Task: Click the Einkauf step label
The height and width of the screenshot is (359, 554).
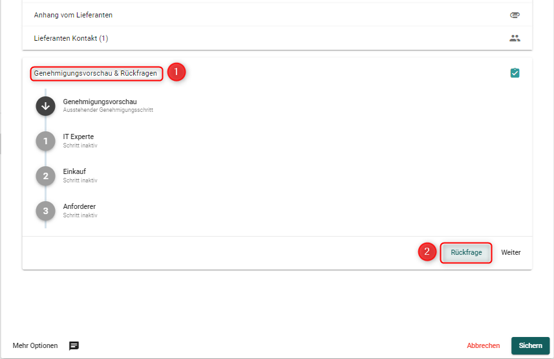Action: [x=74, y=171]
